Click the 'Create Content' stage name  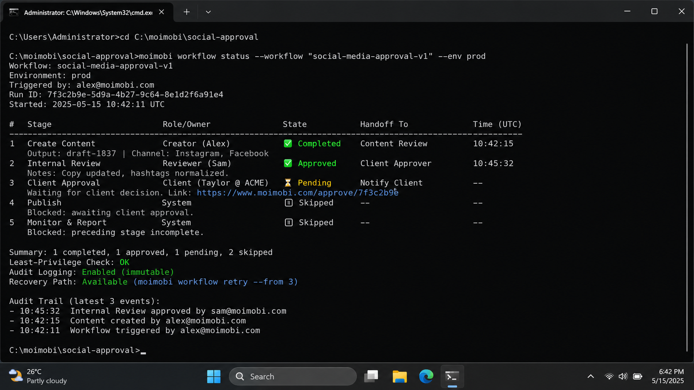(x=61, y=143)
